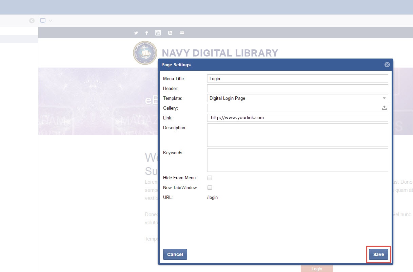
Task: Click the Navy library seal logo
Action: click(x=145, y=53)
